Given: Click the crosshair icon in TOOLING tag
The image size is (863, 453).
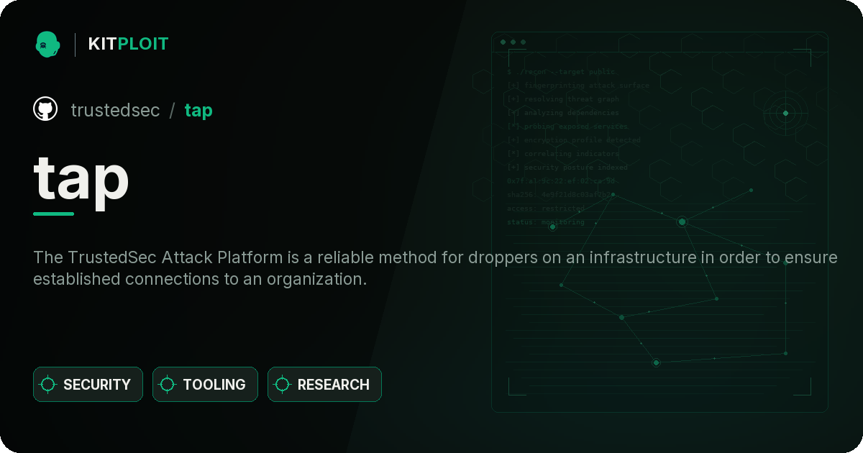Looking at the screenshot, I should point(168,385).
